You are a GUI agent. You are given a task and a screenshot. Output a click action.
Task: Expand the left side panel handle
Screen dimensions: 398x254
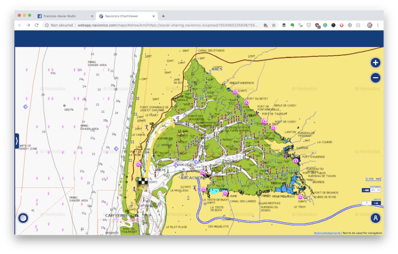pyautogui.click(x=16, y=141)
